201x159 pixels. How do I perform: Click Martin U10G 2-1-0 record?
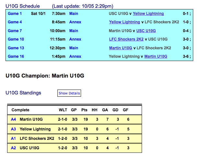(x=63, y=119)
